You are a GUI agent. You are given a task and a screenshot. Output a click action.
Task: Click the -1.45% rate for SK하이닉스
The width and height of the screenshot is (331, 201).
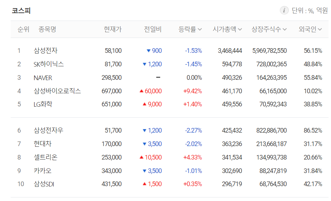[x=194, y=64]
